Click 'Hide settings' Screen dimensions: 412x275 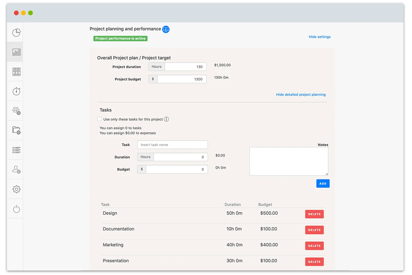(x=319, y=37)
